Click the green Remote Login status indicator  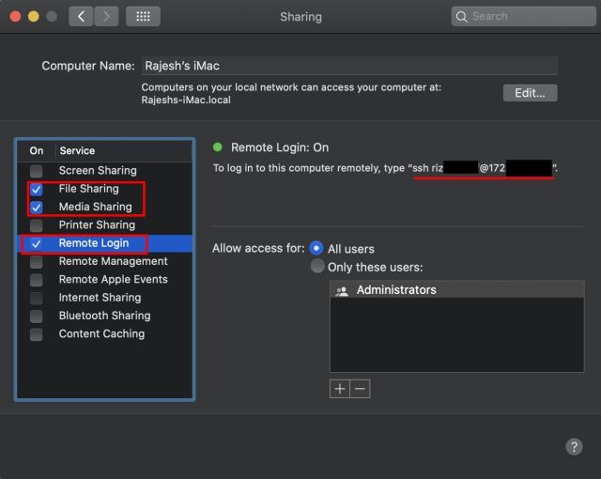pos(218,147)
